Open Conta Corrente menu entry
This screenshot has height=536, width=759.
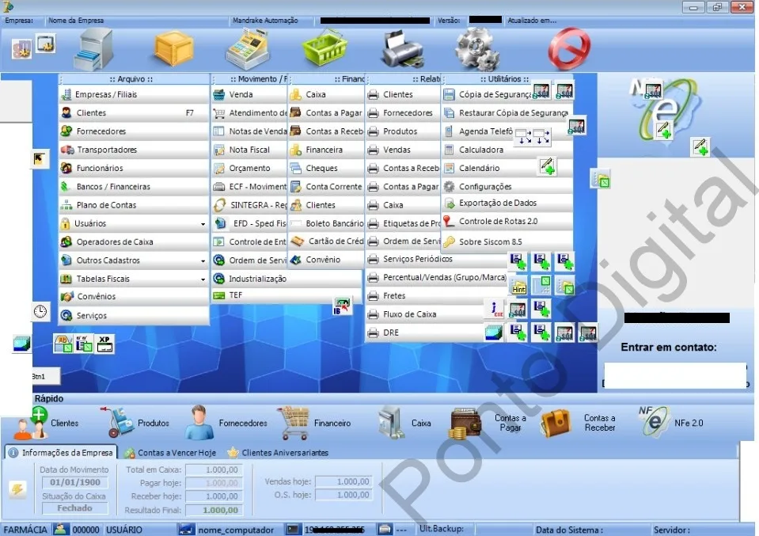point(326,186)
